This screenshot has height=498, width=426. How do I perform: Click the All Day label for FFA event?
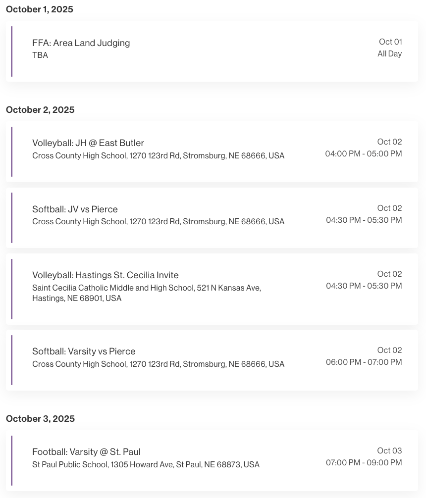pyautogui.click(x=389, y=54)
